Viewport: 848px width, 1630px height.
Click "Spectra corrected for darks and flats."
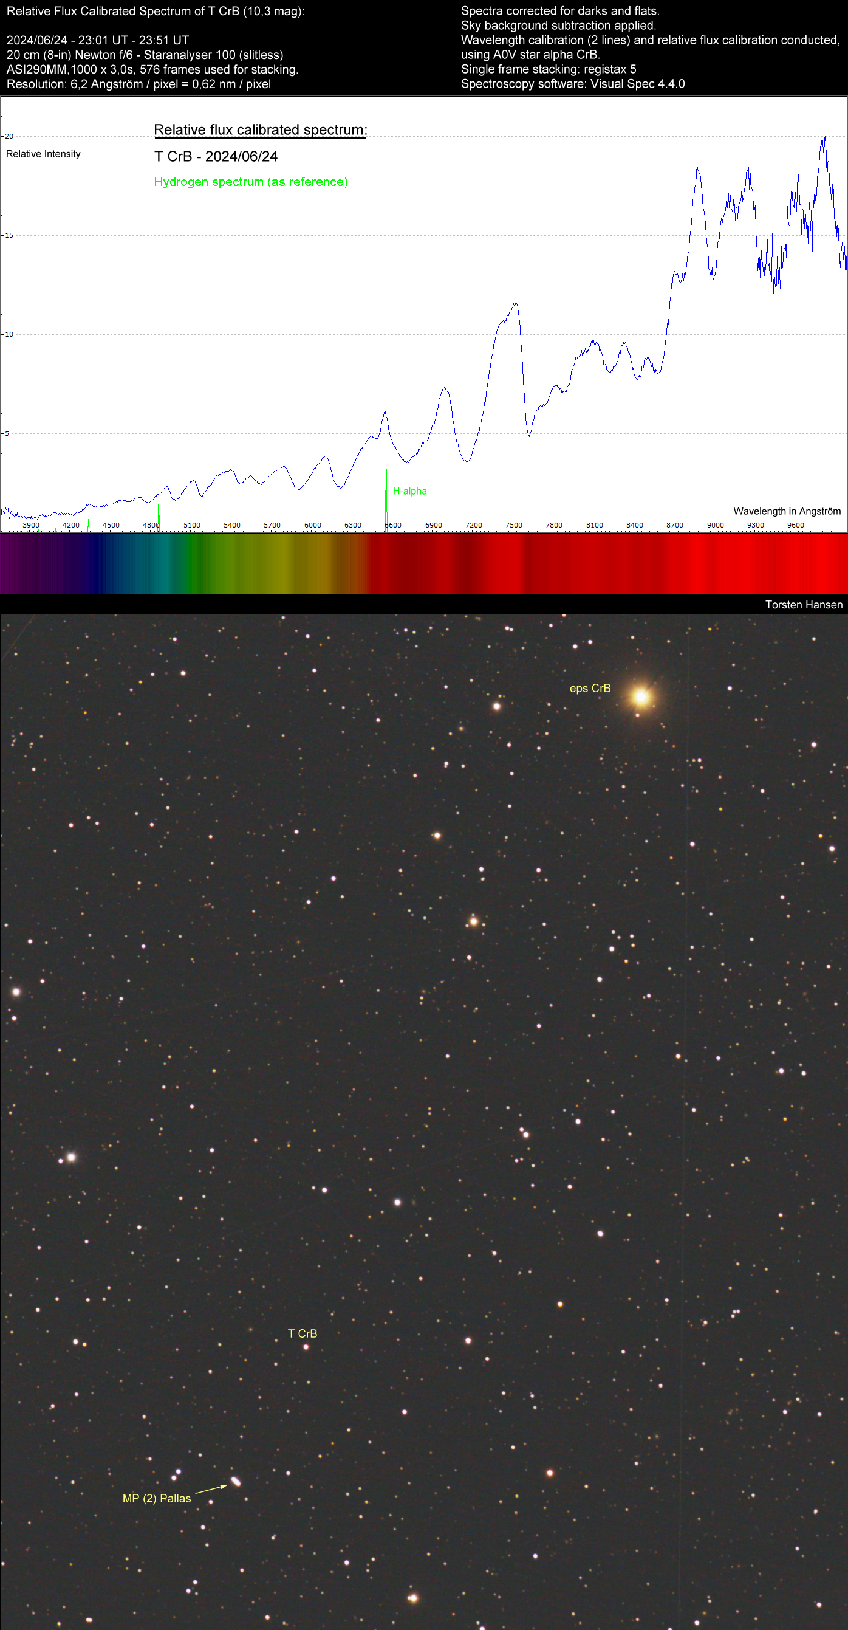pos(559,12)
